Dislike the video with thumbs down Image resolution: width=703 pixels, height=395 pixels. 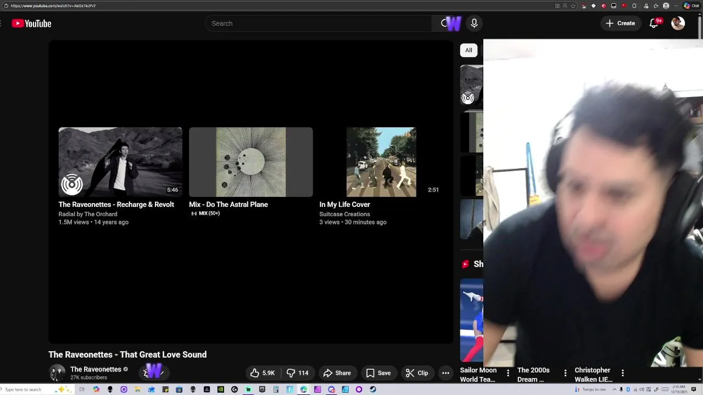(x=297, y=373)
